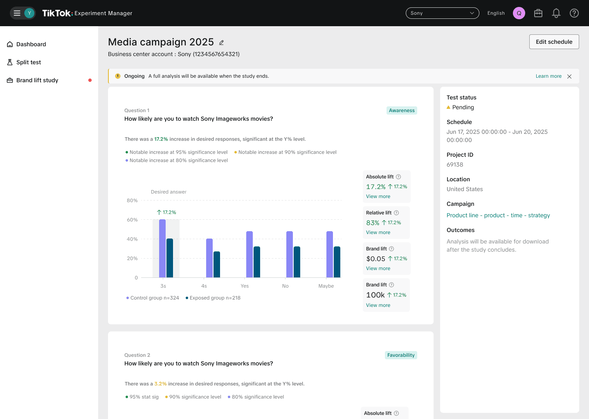Dismiss the Ongoing notice banner
589x419 pixels.
(569, 77)
